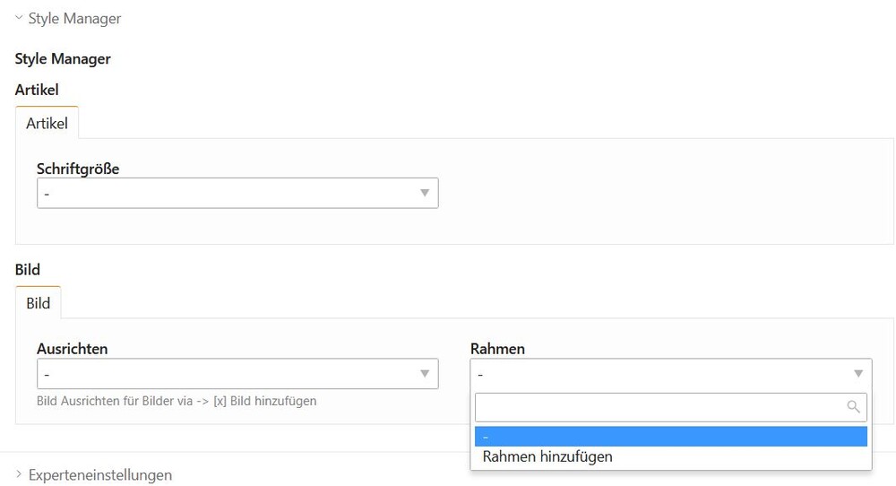
Task: Click the Experteneinstellungen section label
Action: pyautogui.click(x=99, y=474)
